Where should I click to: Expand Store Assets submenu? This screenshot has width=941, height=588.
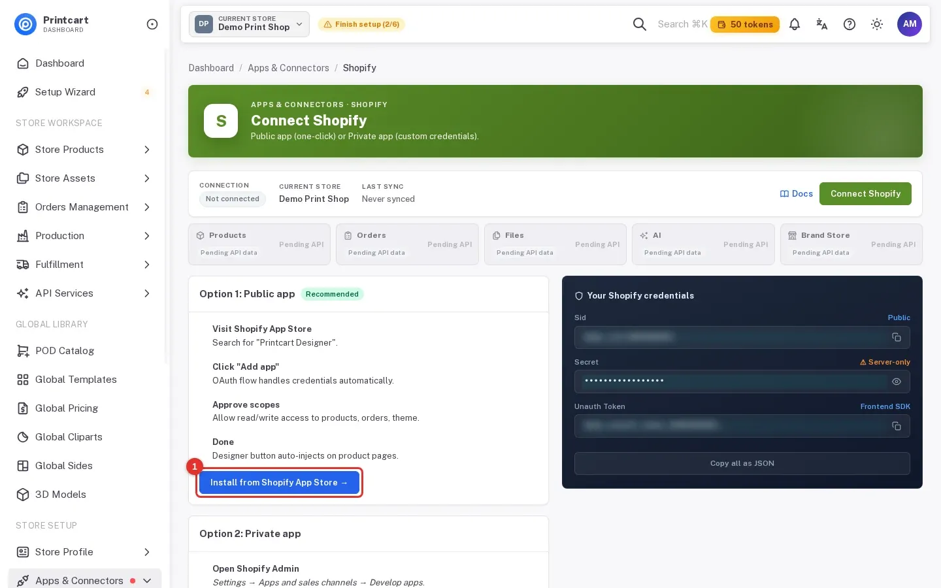(147, 178)
